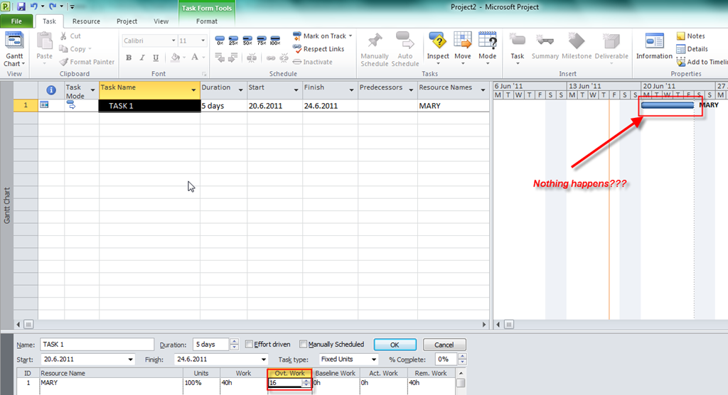The width and height of the screenshot is (728, 395).
Task: Open the File menu tab
Action: [x=16, y=21]
